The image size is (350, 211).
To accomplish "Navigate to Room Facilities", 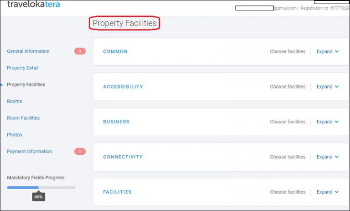I will pos(23,118).
